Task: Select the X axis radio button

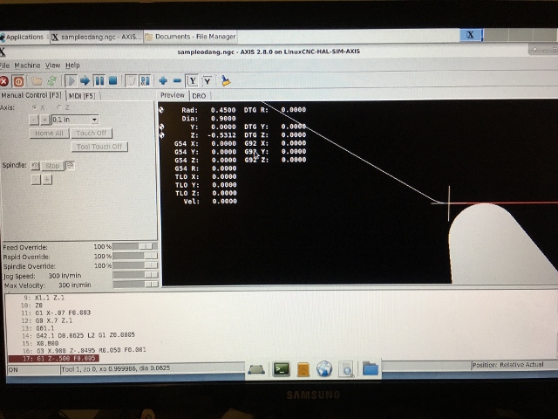Action: click(x=35, y=107)
